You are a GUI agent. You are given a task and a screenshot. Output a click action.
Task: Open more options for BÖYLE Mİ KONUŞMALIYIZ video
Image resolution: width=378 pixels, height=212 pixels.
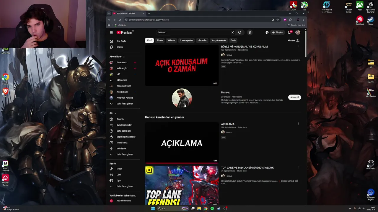tap(298, 46)
